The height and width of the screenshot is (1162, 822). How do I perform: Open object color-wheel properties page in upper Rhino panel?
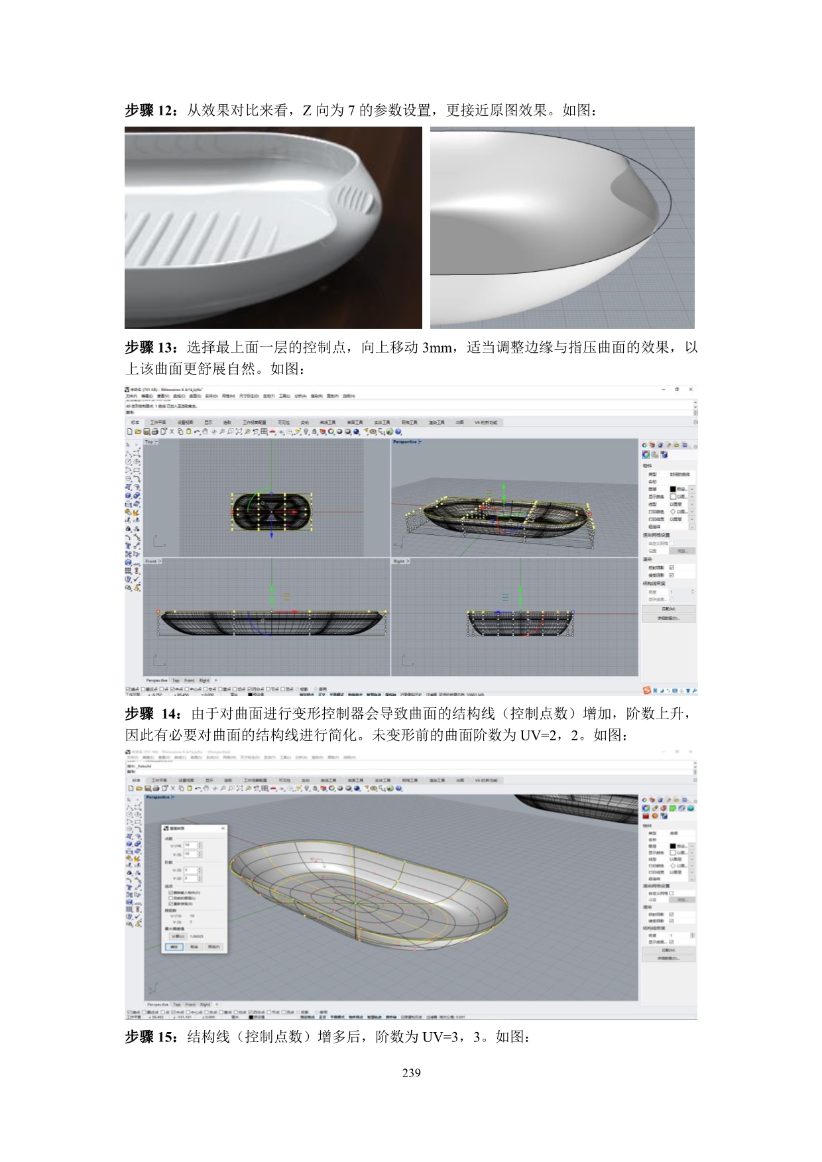tap(646, 455)
